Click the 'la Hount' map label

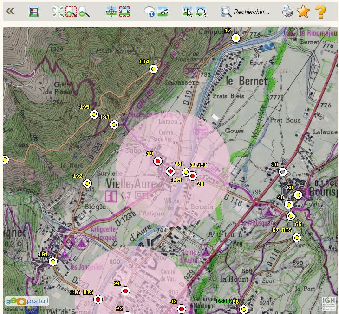(234, 279)
